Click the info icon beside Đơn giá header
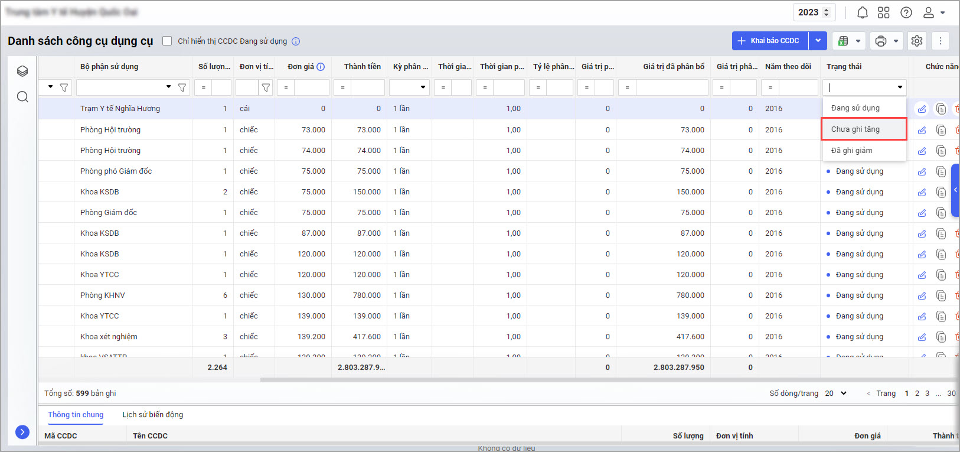 click(x=321, y=67)
